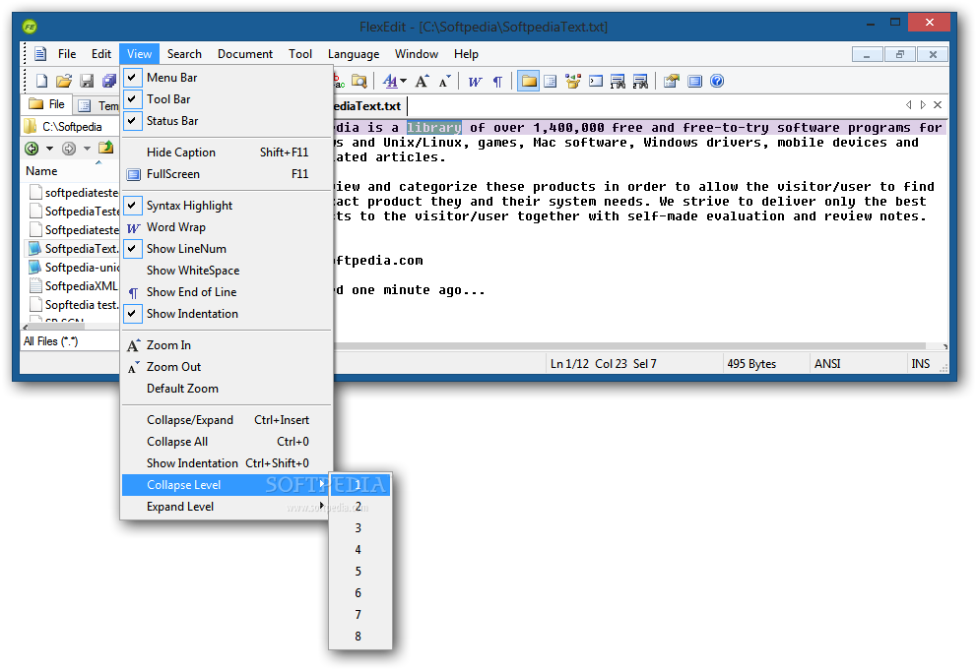This screenshot has width=977, height=670.
Task: Go up one folder in file browser
Action: 106,148
